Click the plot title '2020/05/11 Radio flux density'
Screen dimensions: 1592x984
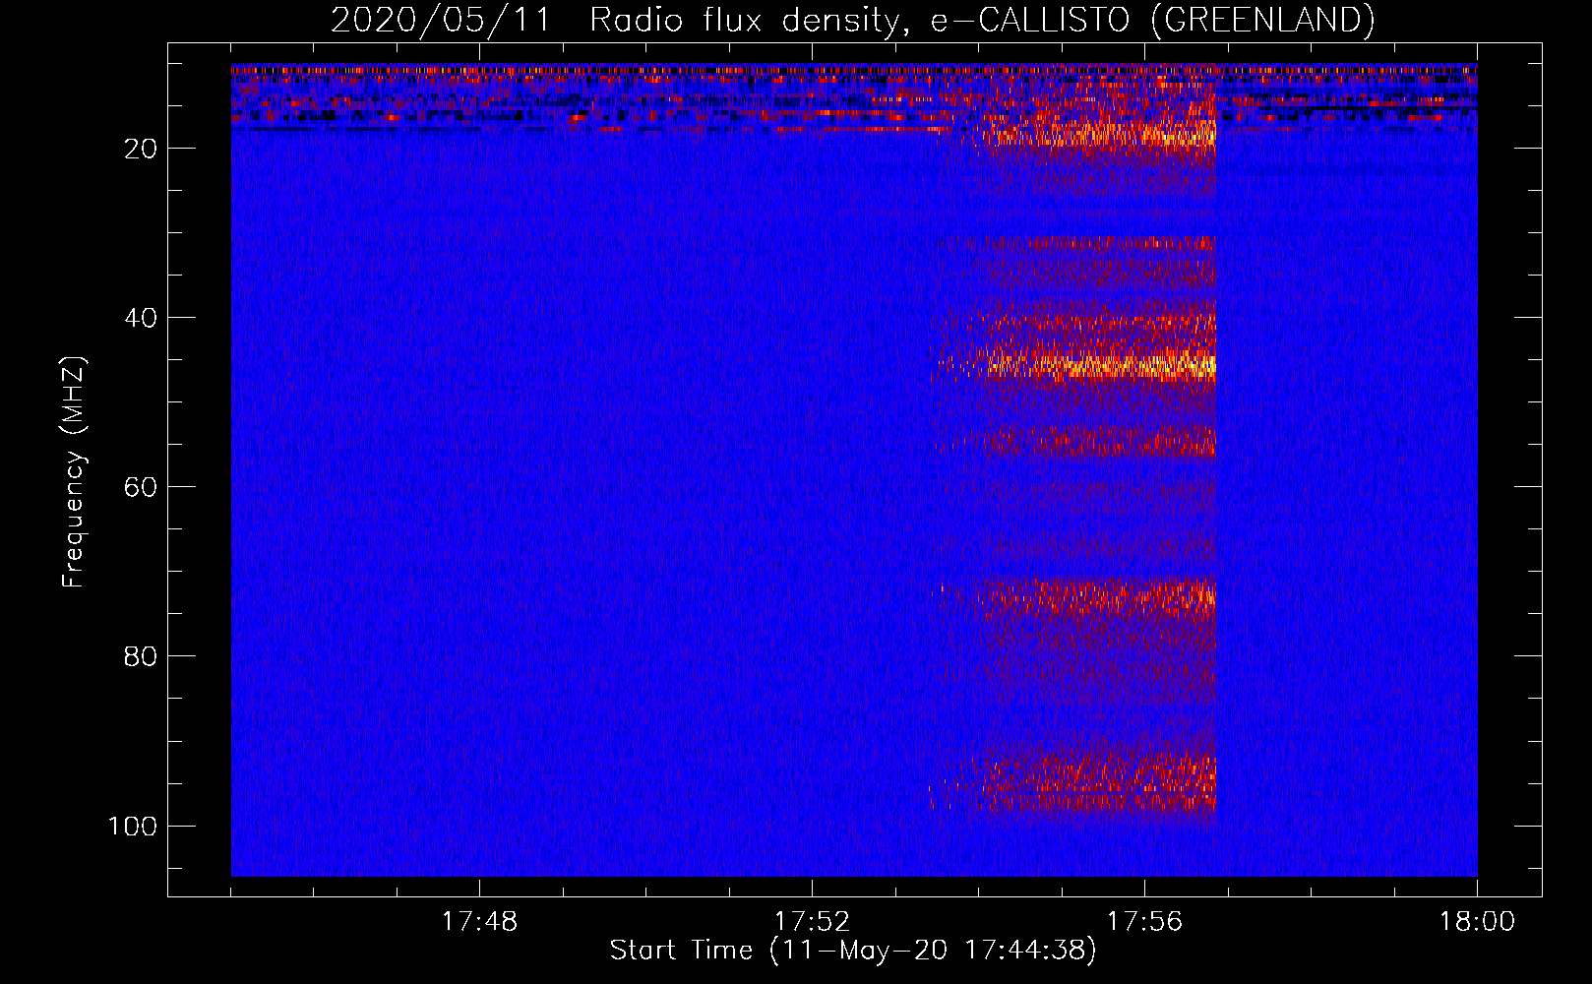pyautogui.click(x=852, y=20)
